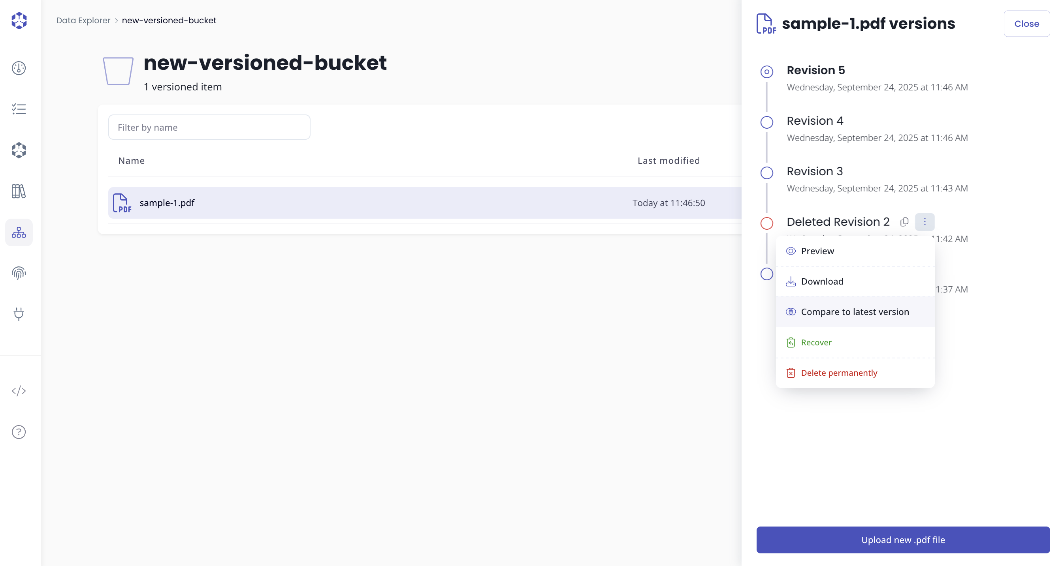Open the dashboard gauge icon in sidebar
The image size is (1062, 566).
pos(19,68)
